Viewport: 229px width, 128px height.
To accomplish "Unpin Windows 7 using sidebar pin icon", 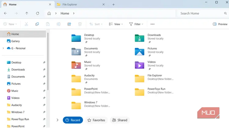I will 44,112.
